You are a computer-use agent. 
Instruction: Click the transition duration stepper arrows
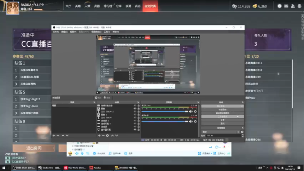[x=242, y=136]
